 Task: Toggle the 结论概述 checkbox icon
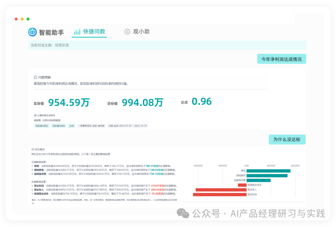33,149
